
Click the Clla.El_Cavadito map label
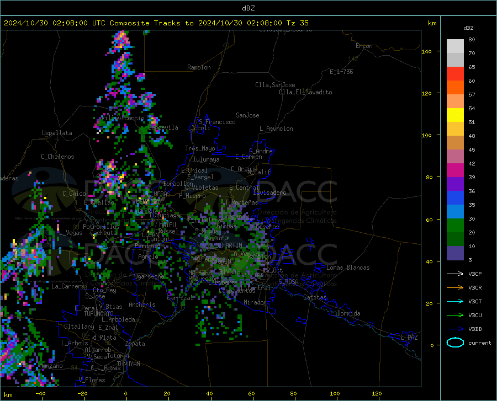305,92
